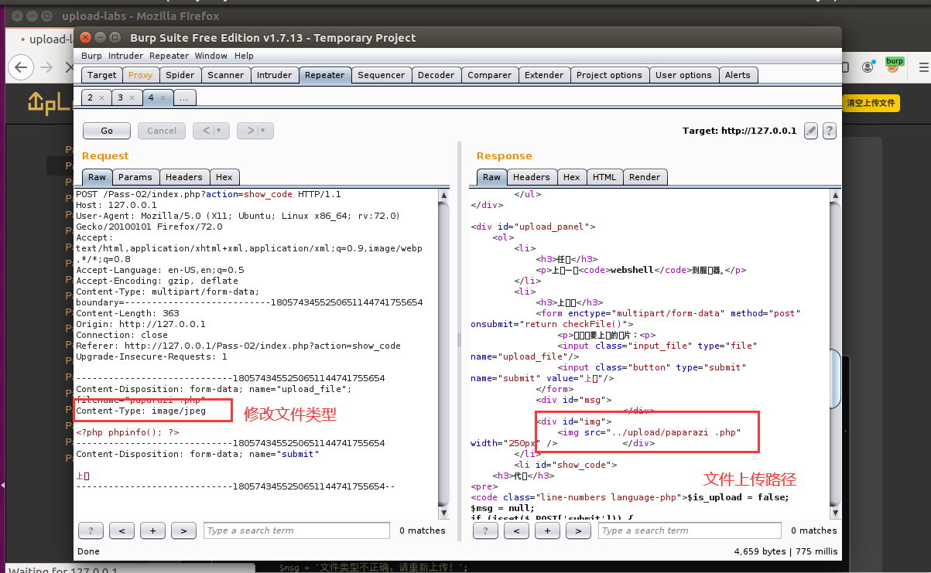Viewport: 931px width, 573px height.
Task: Open the Help menu
Action: pos(244,56)
